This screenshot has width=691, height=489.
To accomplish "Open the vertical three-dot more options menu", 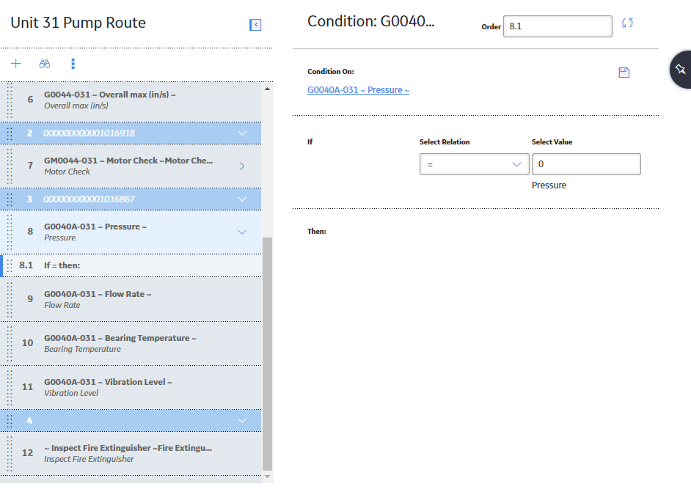I will (x=73, y=64).
